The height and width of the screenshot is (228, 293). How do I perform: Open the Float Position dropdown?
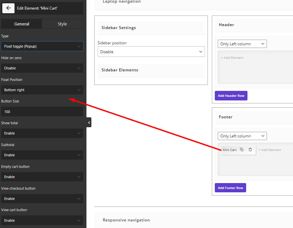pos(42,90)
